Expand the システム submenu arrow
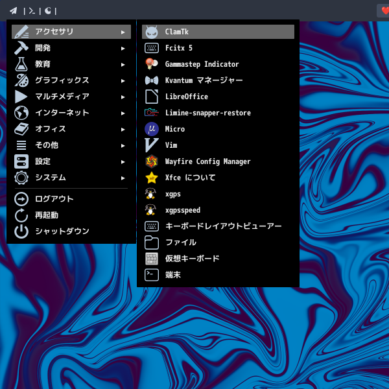The height and width of the screenshot is (389, 389). (x=123, y=178)
